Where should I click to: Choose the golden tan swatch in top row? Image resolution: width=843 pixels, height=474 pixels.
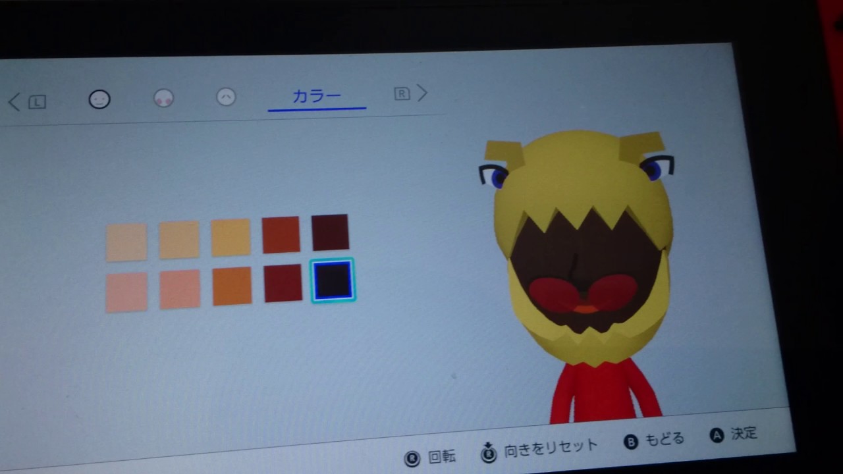coord(231,237)
